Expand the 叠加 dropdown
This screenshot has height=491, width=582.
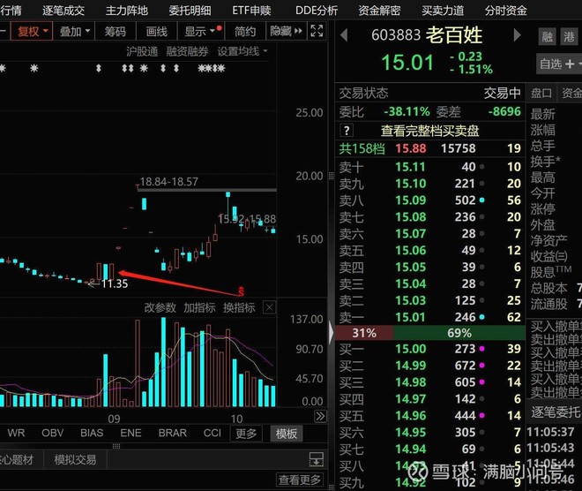75,31
